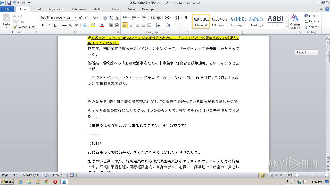Click the zoom slider handle
This screenshot has height=185, width=330.
click(x=312, y=175)
